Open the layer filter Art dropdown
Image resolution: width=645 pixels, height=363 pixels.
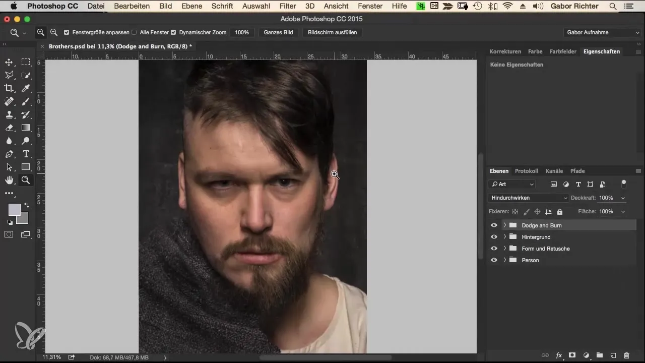511,185
